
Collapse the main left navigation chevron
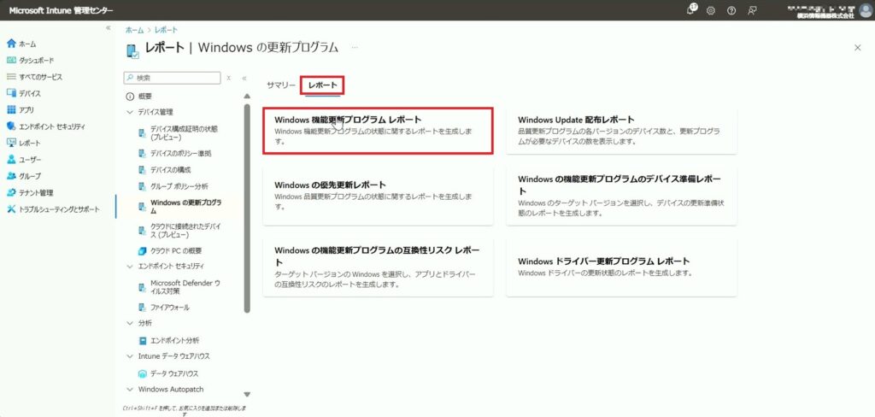click(x=109, y=28)
